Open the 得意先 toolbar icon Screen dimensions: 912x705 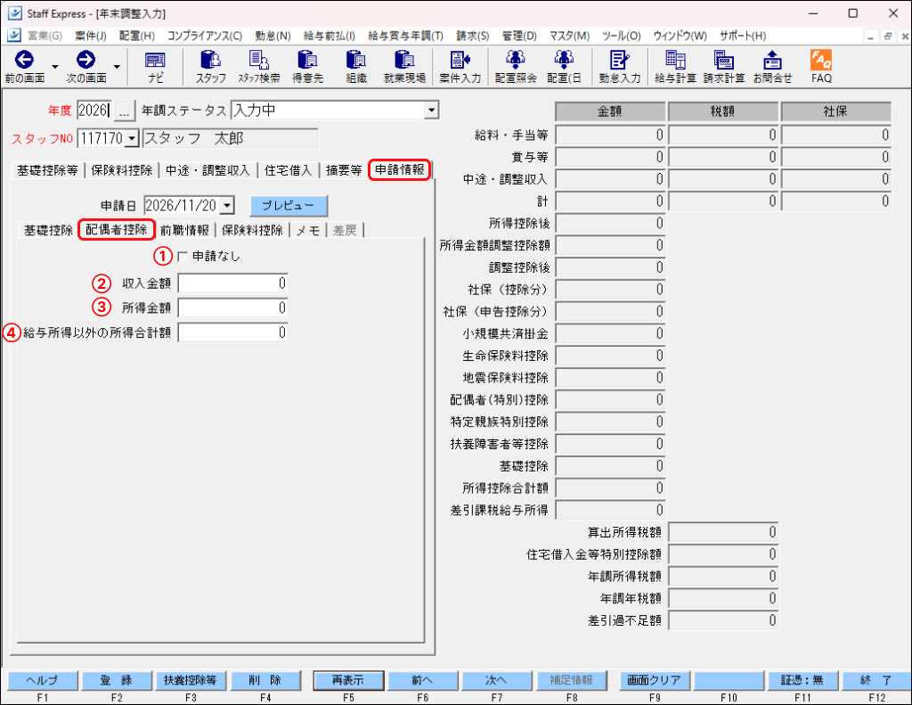tap(307, 66)
